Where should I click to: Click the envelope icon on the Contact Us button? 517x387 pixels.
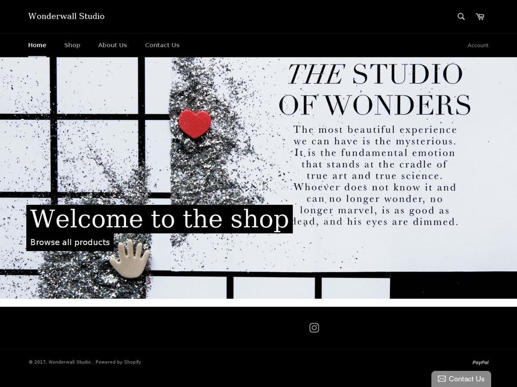(x=442, y=378)
